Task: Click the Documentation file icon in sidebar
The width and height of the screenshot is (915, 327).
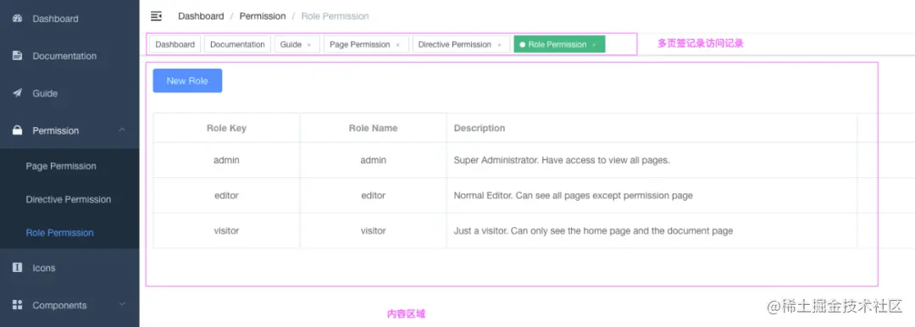Action: pyautogui.click(x=18, y=55)
